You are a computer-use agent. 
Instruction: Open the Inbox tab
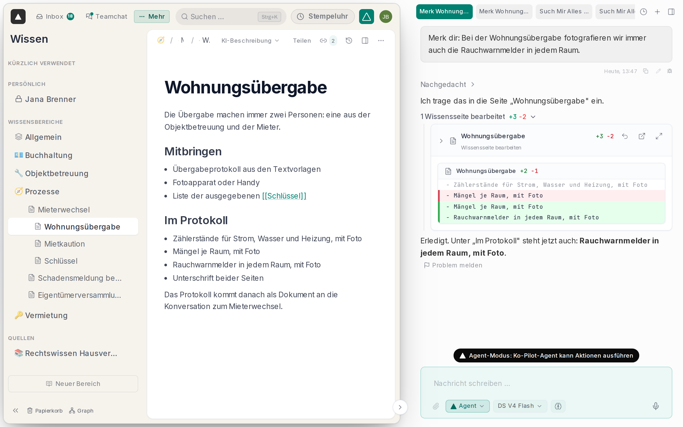click(x=55, y=16)
